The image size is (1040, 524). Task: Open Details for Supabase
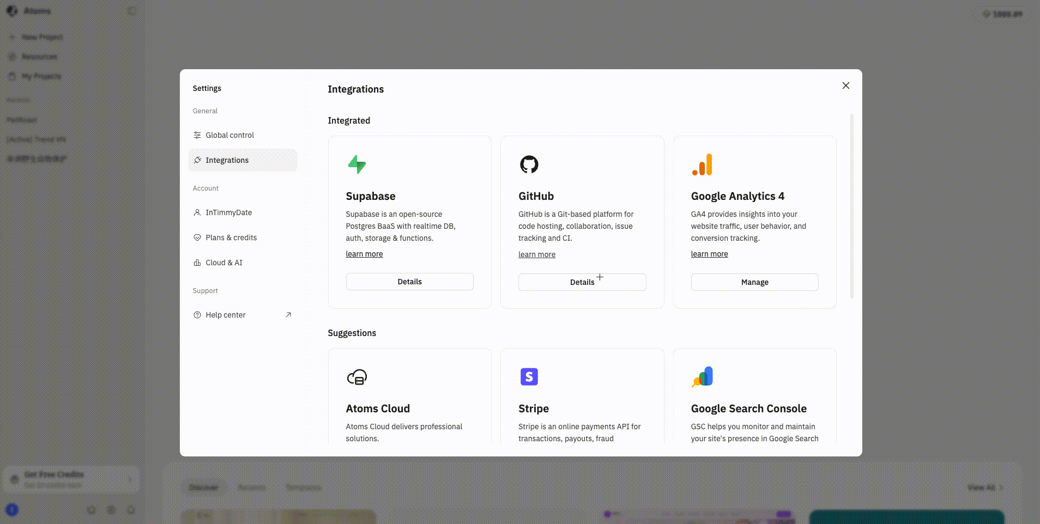coord(409,282)
